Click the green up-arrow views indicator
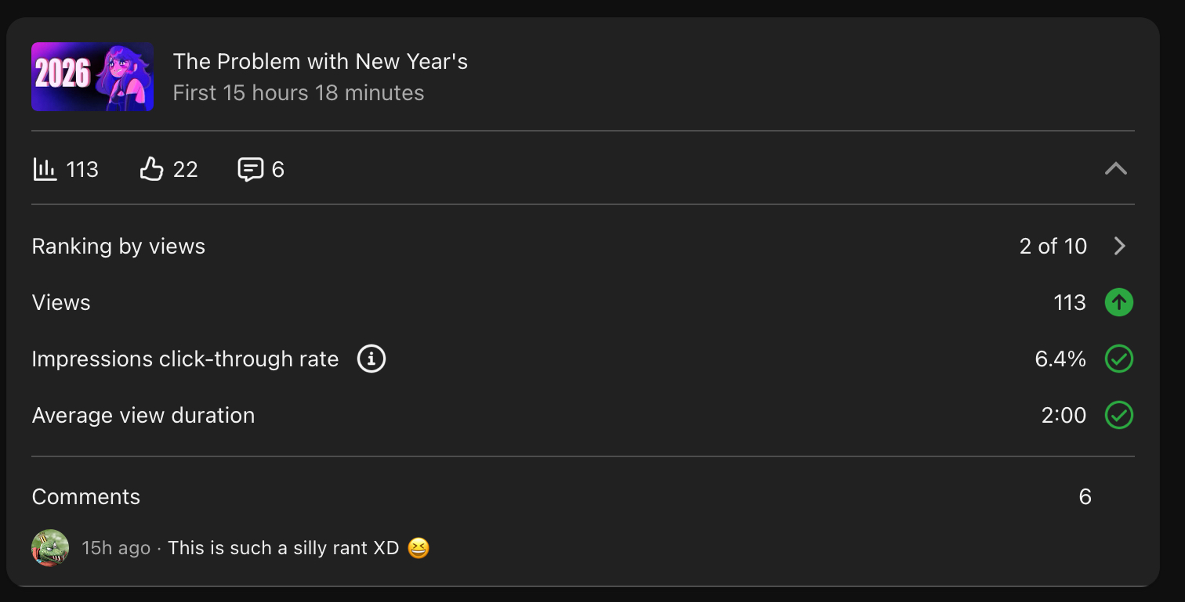 tap(1118, 302)
